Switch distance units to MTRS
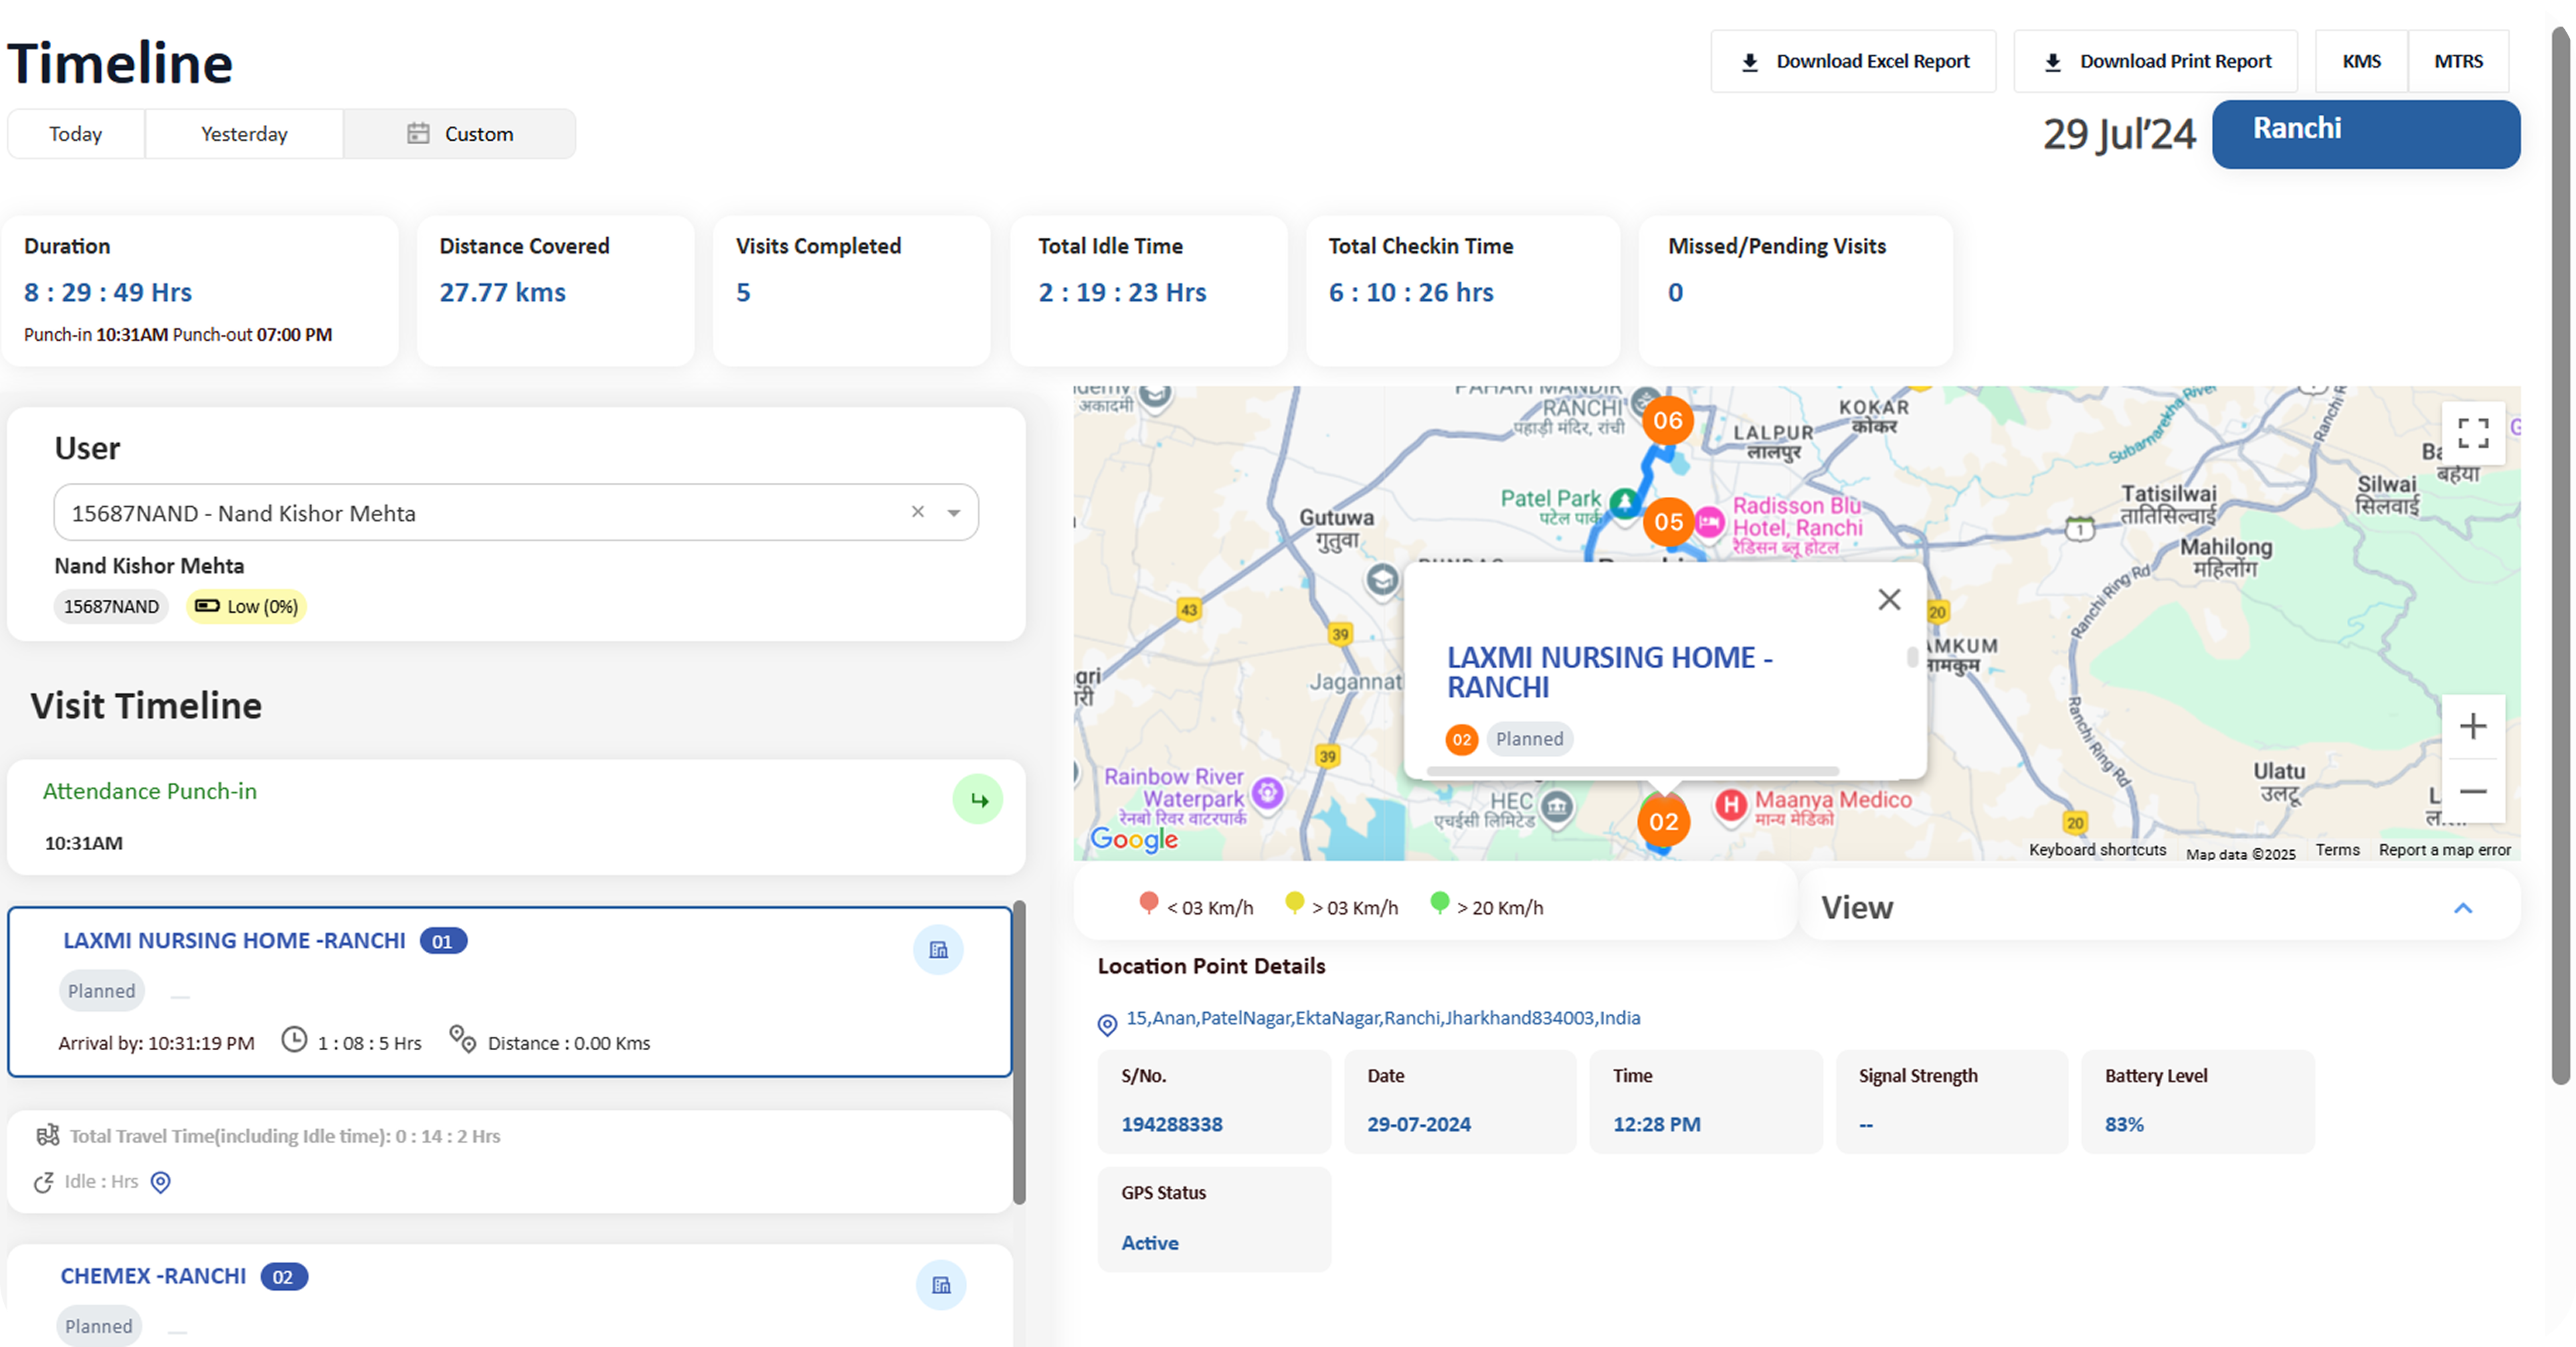Image resolution: width=2576 pixels, height=1347 pixels. [x=2458, y=61]
